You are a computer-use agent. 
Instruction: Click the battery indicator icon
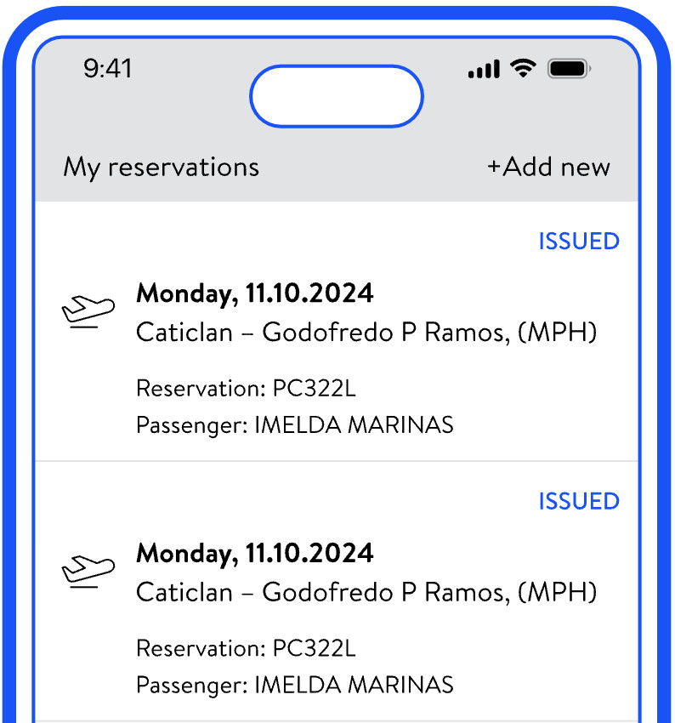point(570,69)
